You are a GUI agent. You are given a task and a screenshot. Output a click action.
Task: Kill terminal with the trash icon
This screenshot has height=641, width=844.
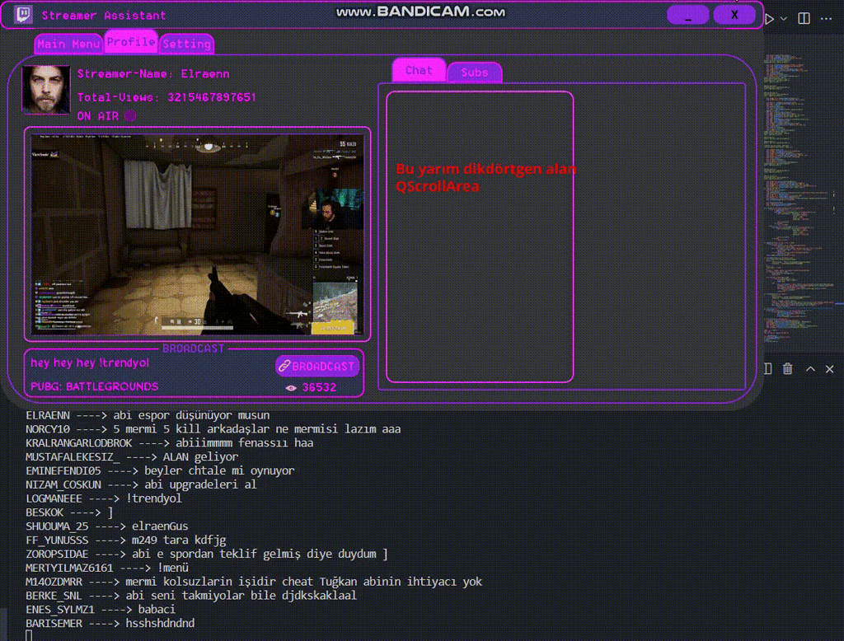(x=788, y=368)
